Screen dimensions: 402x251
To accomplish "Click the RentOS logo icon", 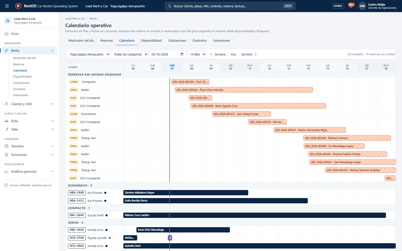I will click(x=18, y=6).
